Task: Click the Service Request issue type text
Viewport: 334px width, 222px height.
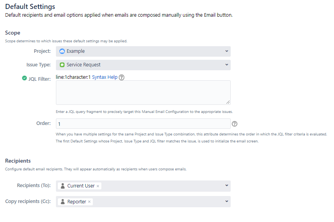Action: 83,65
